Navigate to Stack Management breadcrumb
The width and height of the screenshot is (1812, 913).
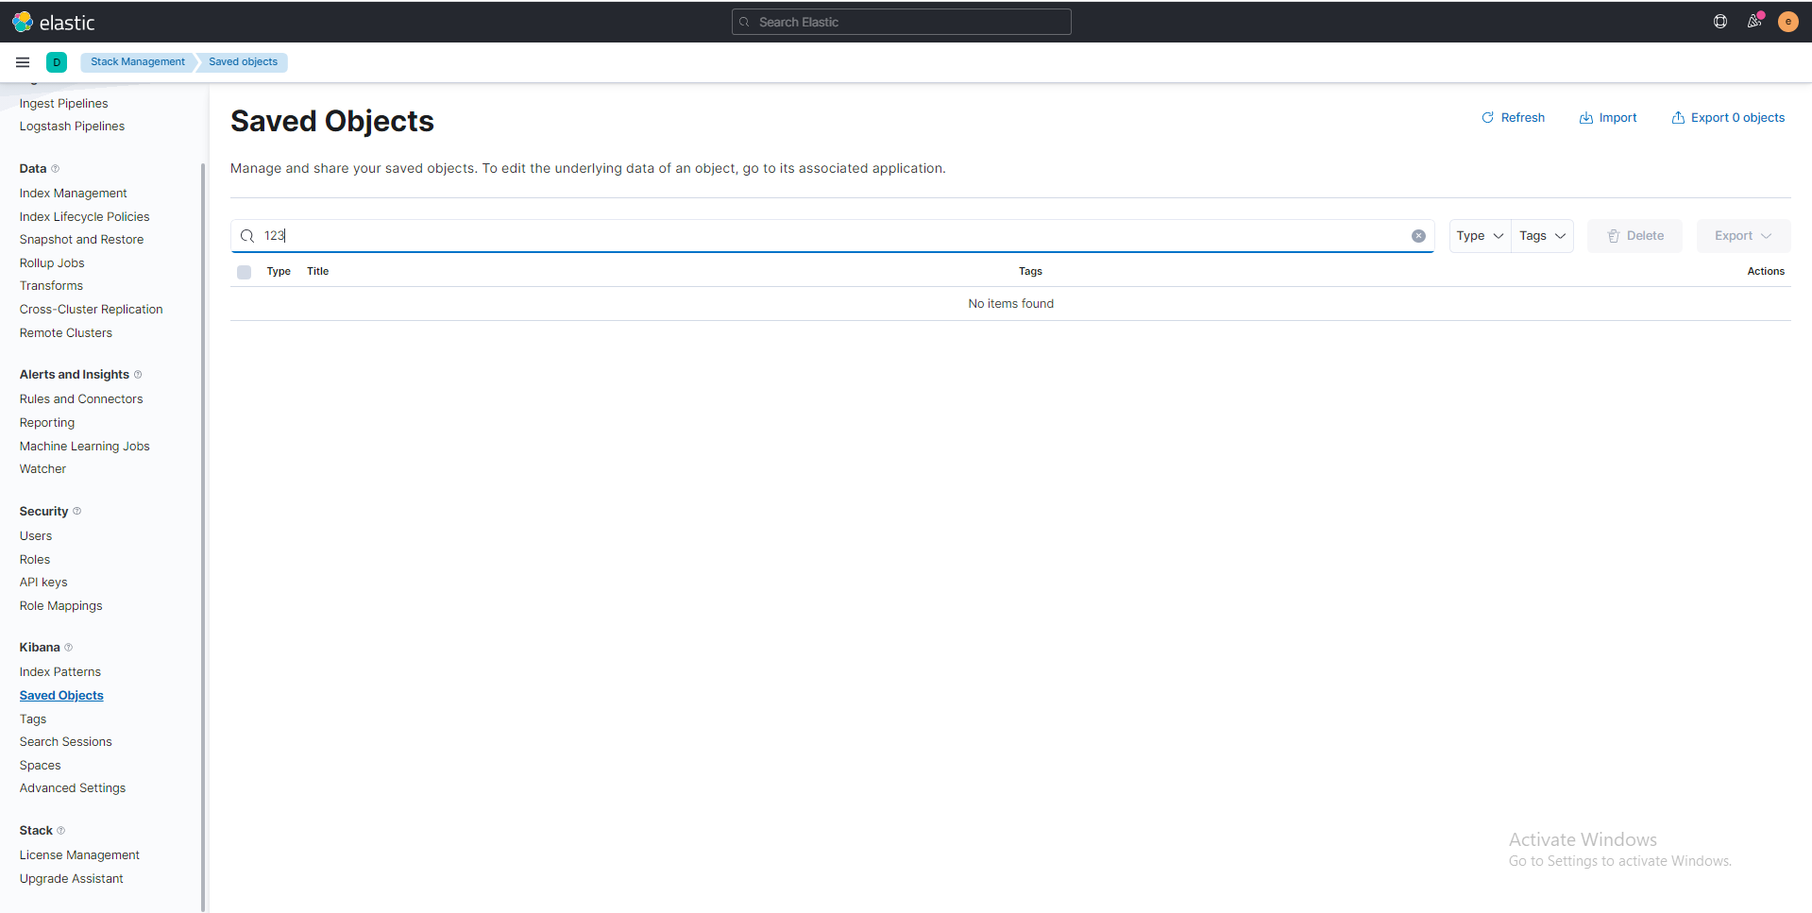click(x=137, y=61)
